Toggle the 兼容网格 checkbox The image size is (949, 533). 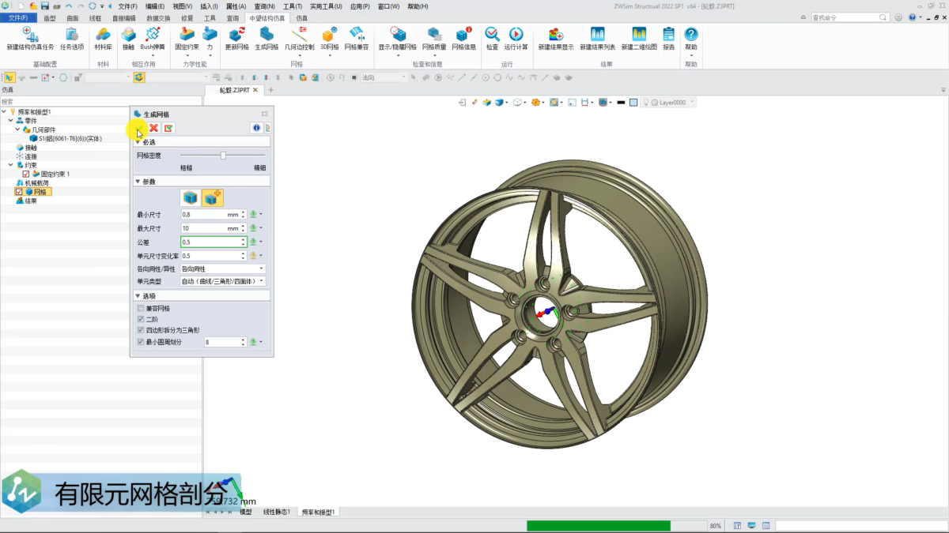[141, 308]
